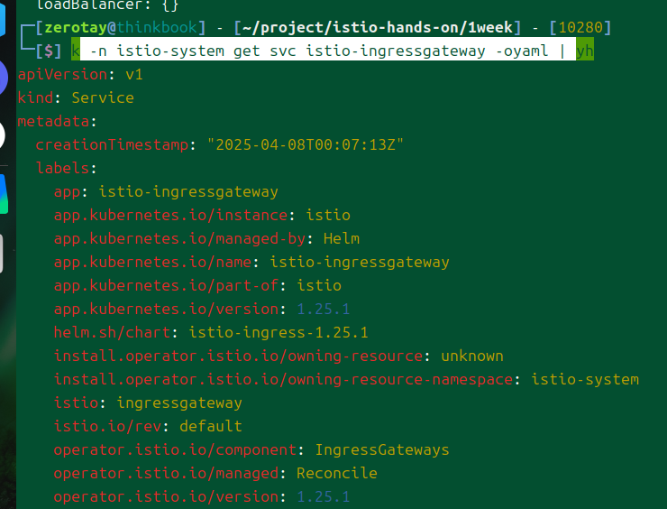Click '-n istio-system' in the command line

pyautogui.click(x=158, y=51)
